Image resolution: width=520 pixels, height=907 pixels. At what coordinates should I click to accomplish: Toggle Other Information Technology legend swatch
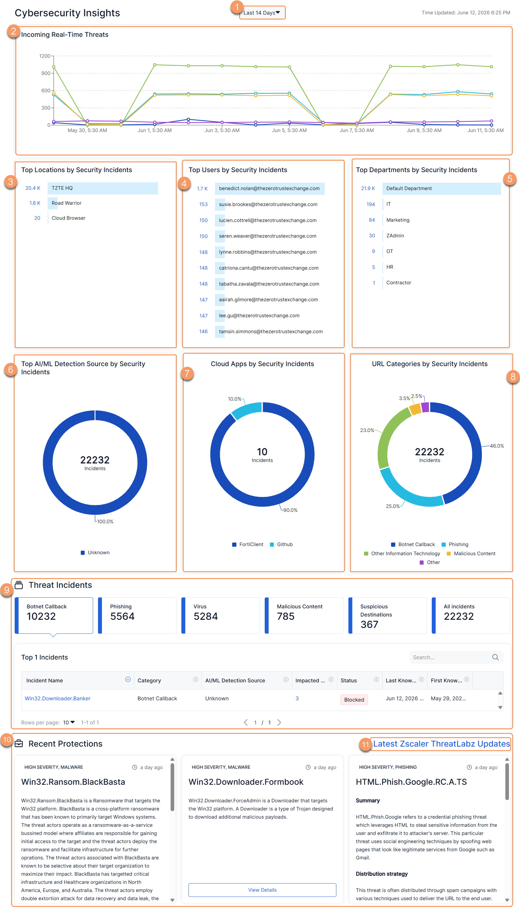coord(366,553)
